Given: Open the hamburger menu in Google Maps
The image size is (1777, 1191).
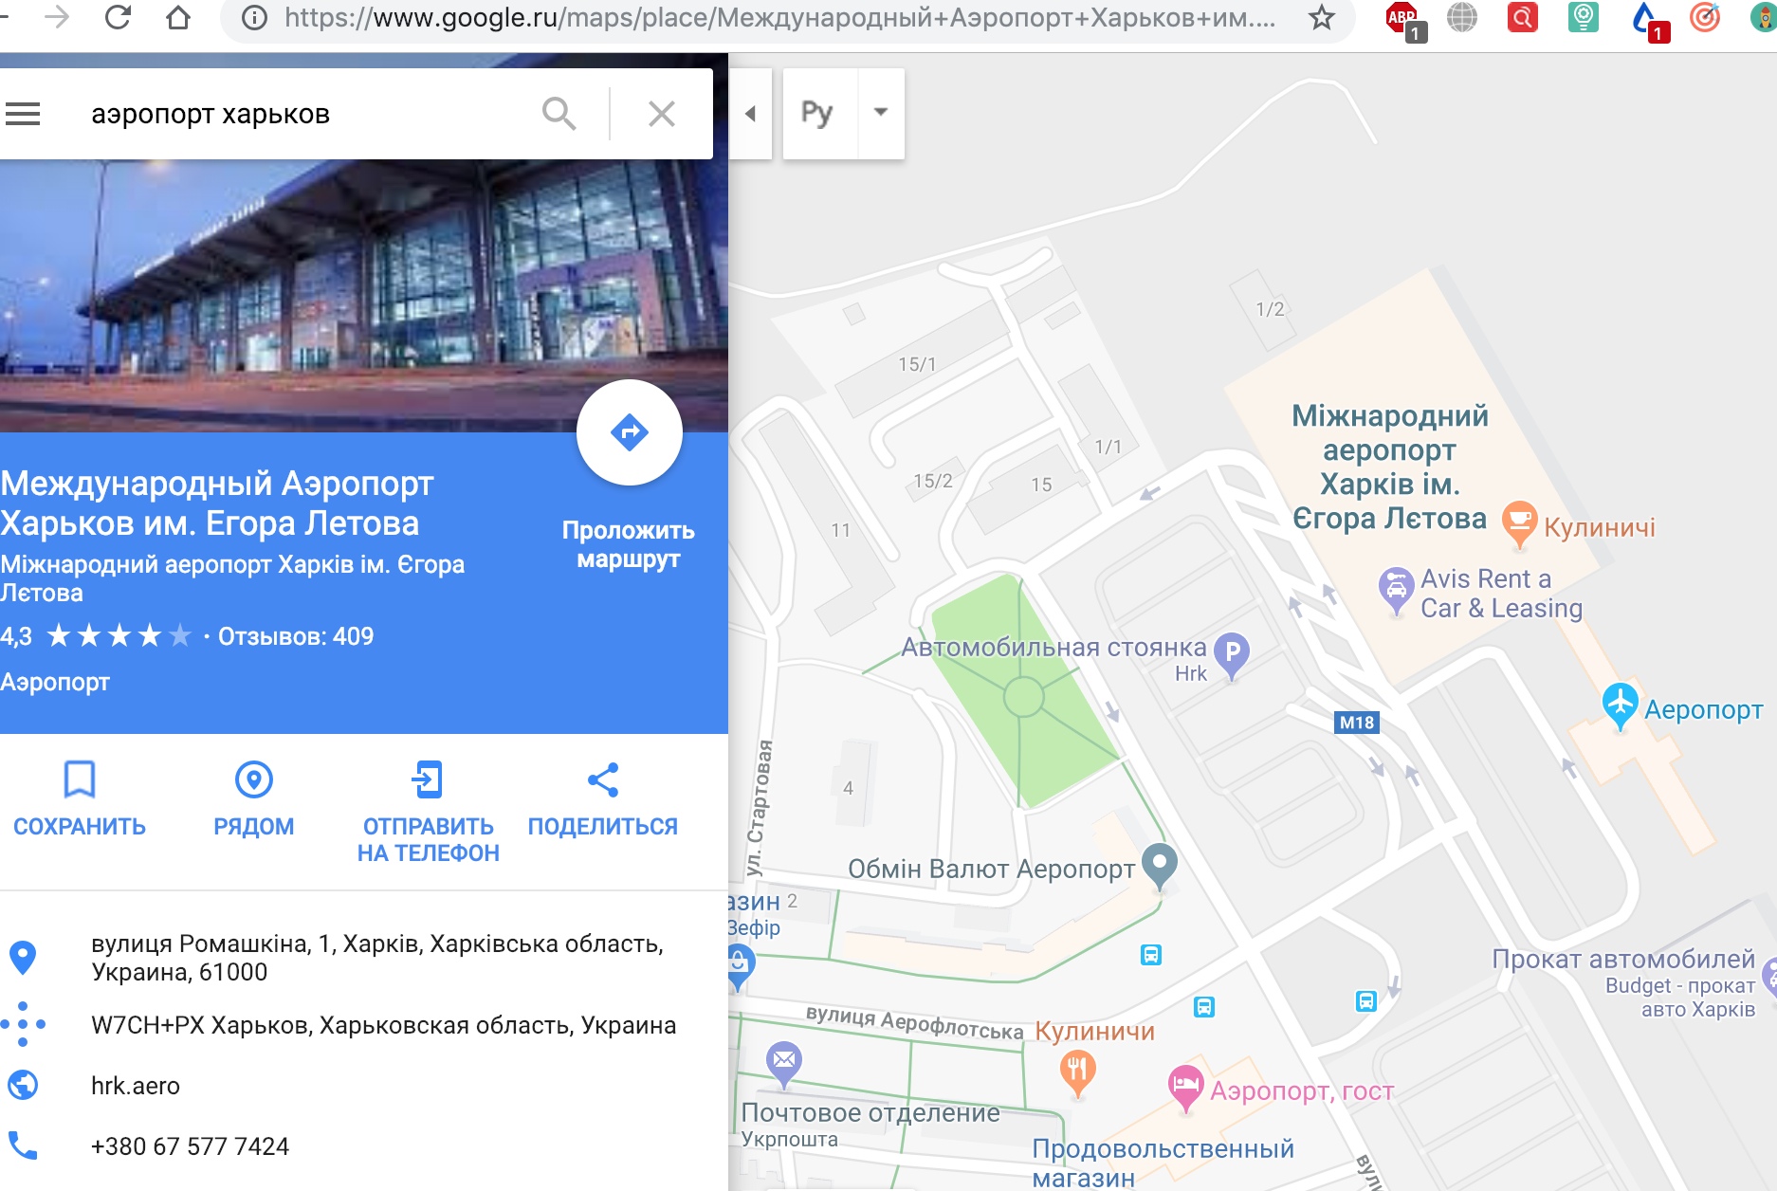Looking at the screenshot, I should click(23, 114).
